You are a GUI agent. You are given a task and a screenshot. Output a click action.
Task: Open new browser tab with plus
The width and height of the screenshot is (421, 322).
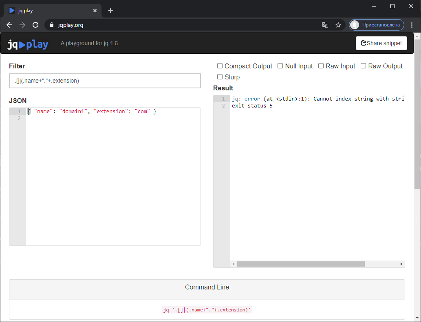110,11
